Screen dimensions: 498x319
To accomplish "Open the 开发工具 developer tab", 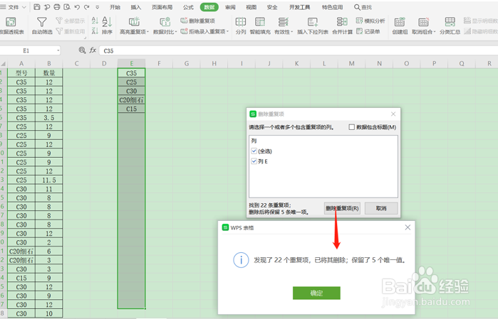I will tap(299, 7).
